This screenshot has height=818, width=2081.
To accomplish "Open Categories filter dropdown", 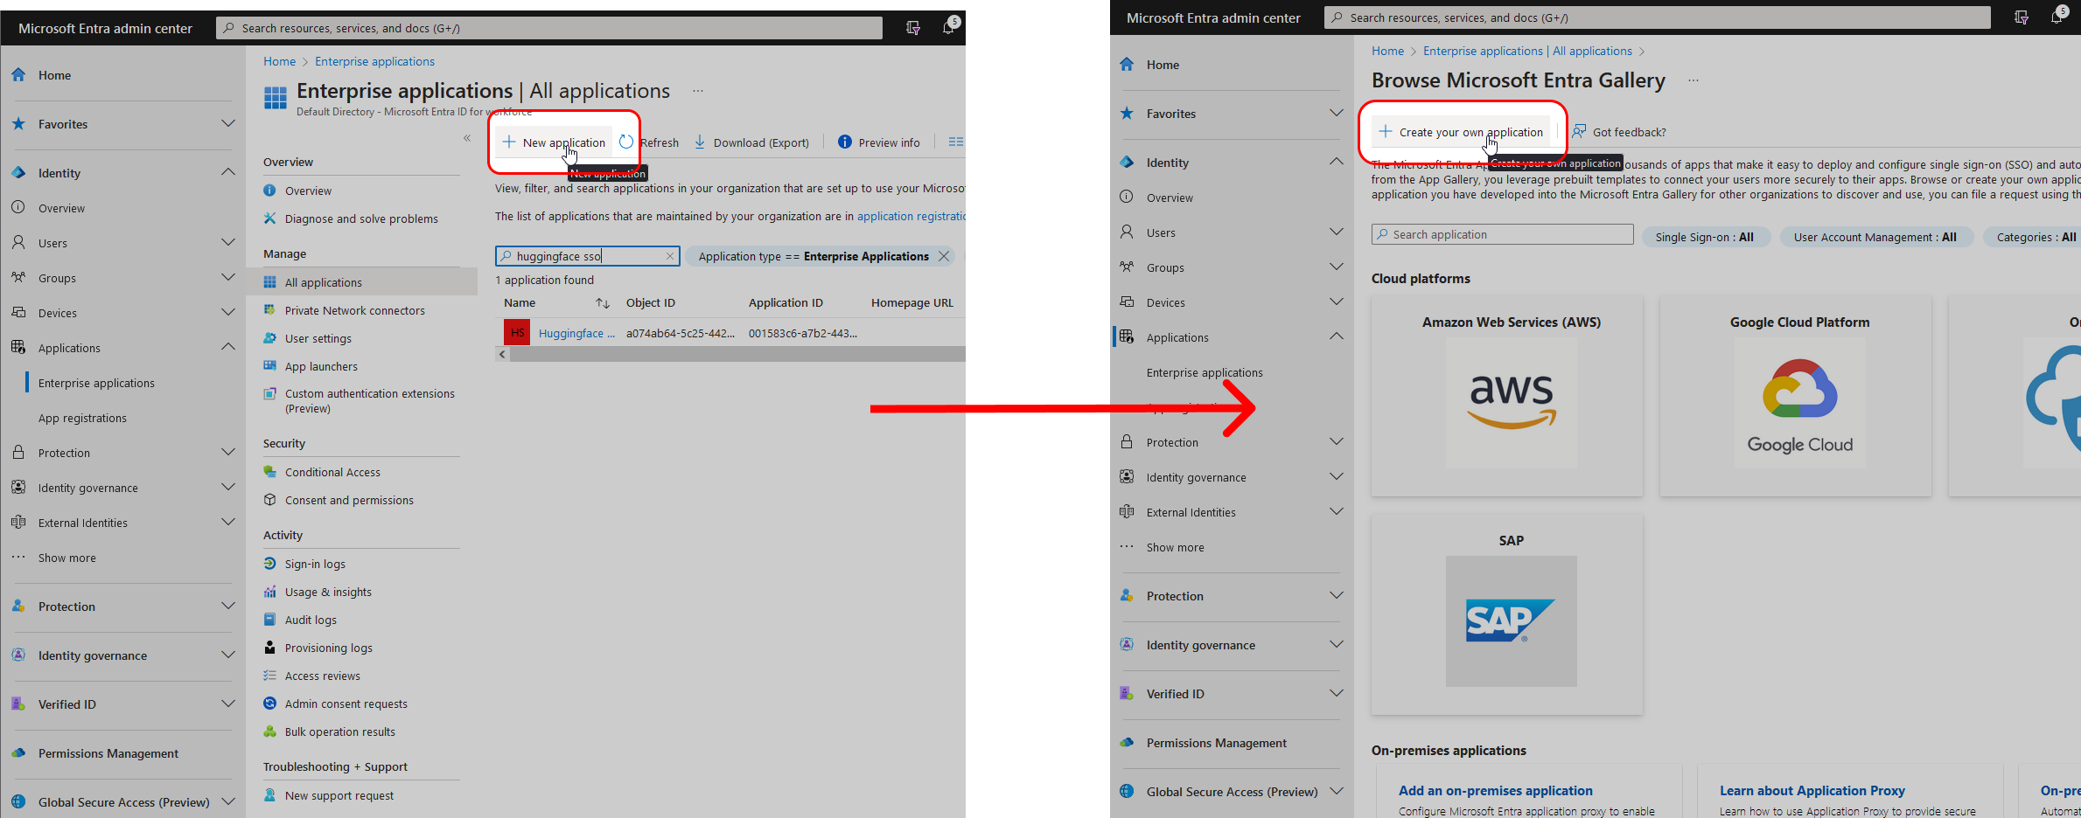I will (2035, 237).
